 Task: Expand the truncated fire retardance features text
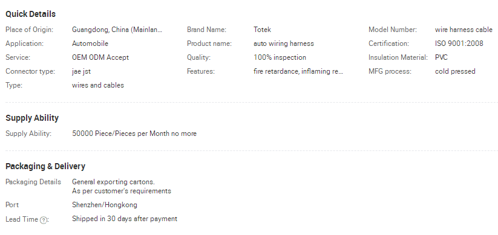[x=298, y=71]
